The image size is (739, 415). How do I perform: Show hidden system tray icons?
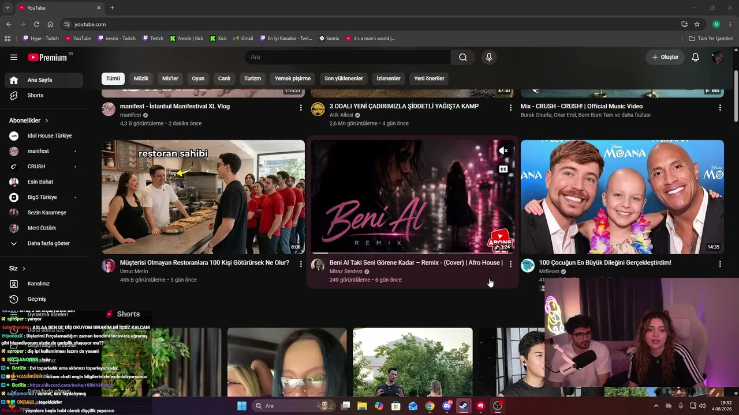point(656,406)
